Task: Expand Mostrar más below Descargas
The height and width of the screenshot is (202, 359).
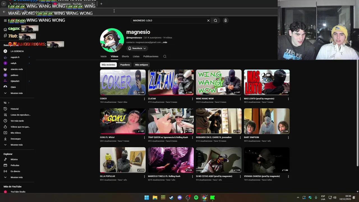Action: click(x=17, y=145)
